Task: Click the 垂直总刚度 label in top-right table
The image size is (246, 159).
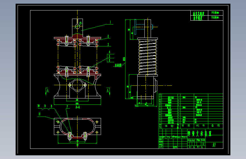Action: click(x=199, y=14)
